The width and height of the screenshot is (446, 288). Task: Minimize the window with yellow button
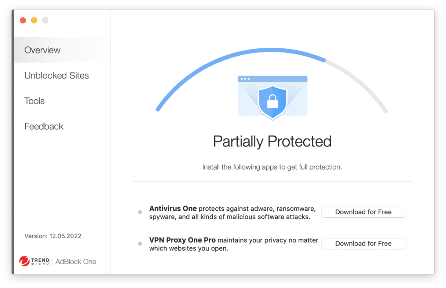tap(34, 21)
